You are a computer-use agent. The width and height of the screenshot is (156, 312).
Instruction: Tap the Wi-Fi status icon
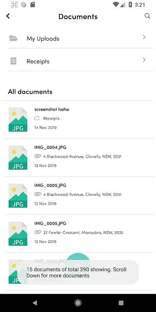[115, 5]
